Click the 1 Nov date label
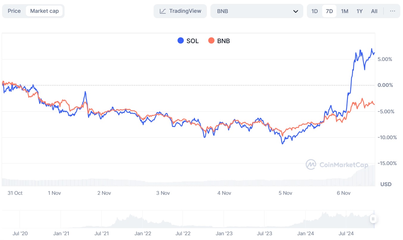Screen dimensions: 403x240 [54, 193]
